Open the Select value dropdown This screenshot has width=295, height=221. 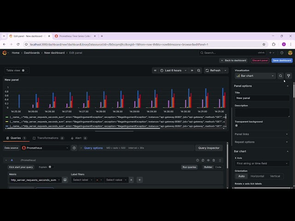[116, 180]
